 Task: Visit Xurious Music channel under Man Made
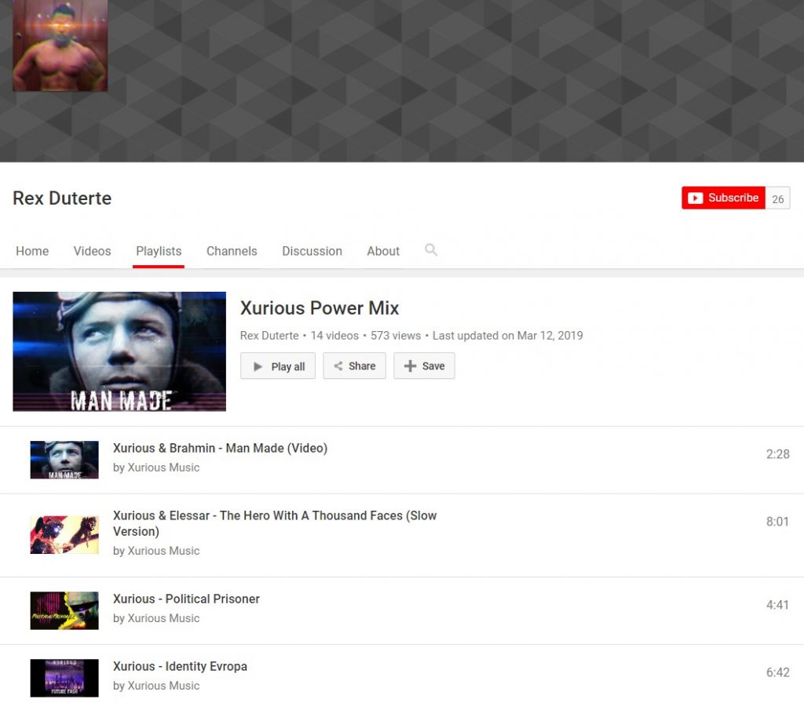(163, 467)
